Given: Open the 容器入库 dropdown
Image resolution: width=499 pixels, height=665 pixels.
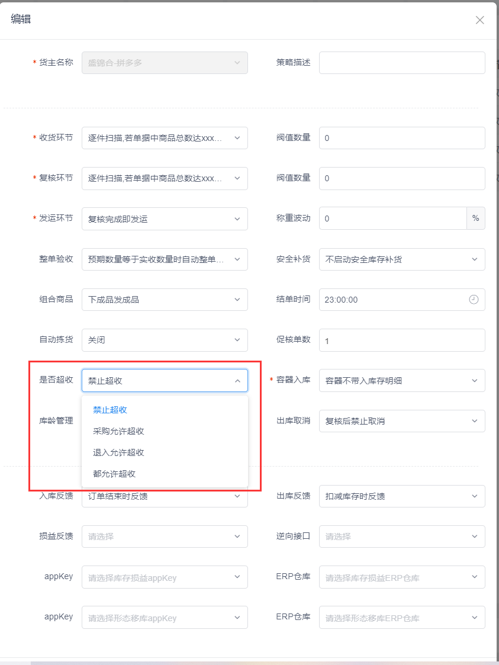Looking at the screenshot, I should 402,380.
